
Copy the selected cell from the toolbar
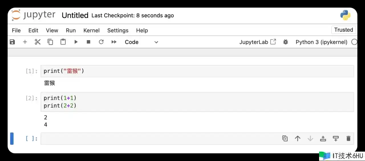pos(50,42)
